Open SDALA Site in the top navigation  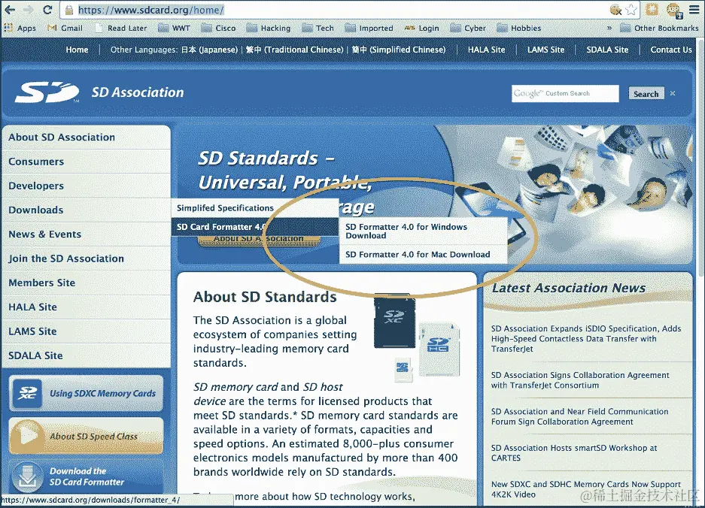pyautogui.click(x=607, y=50)
